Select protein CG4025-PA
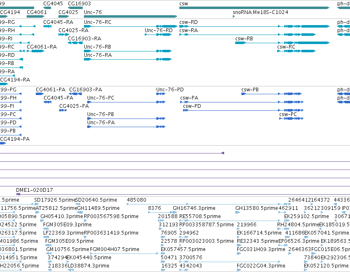This screenshot has height=272, width=350. tap(63, 110)
